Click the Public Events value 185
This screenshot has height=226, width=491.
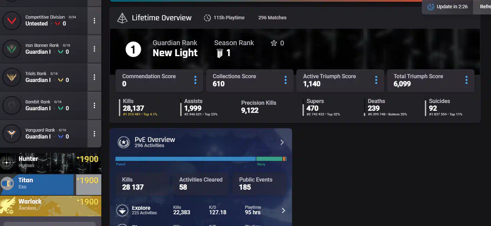[x=245, y=187]
